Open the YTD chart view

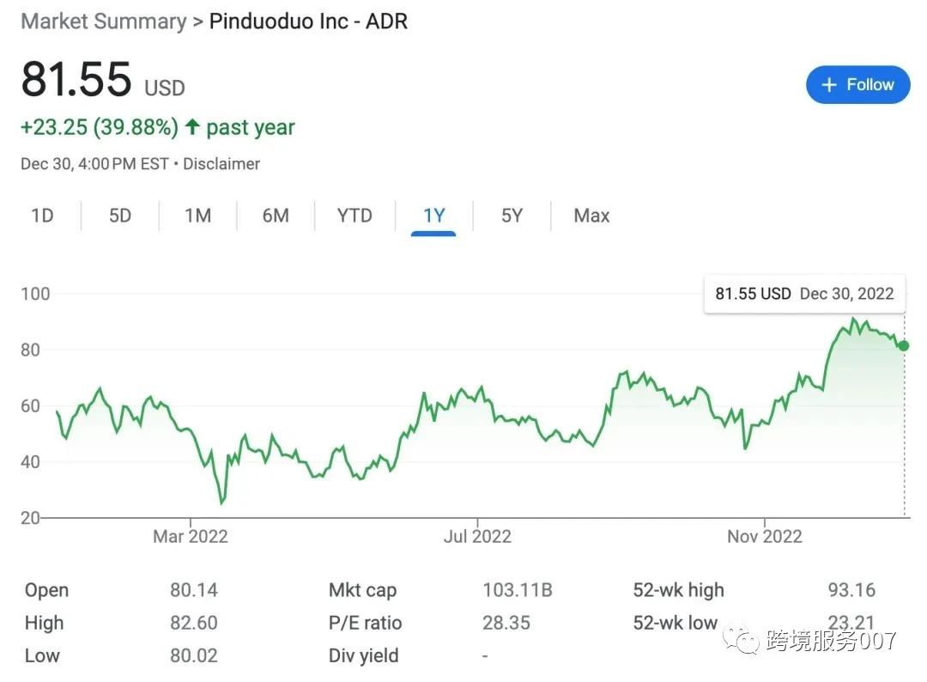tap(354, 216)
